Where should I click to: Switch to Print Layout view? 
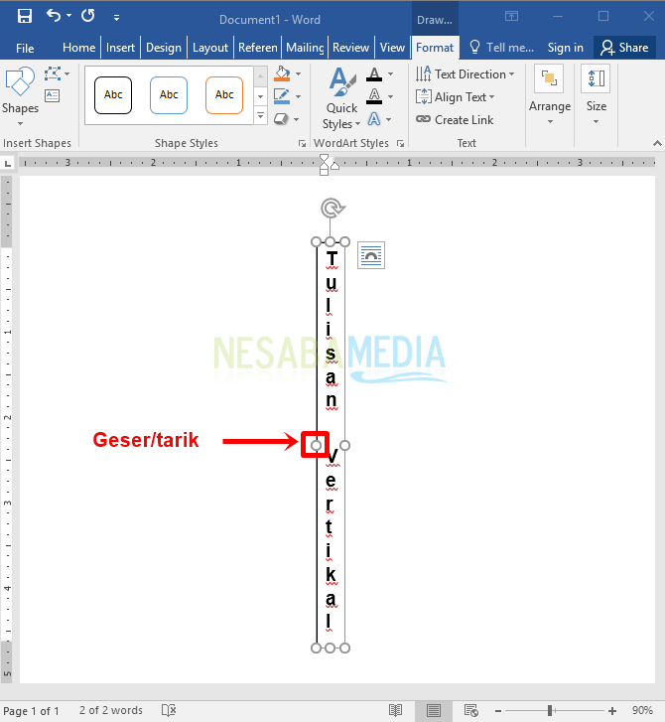click(x=434, y=710)
